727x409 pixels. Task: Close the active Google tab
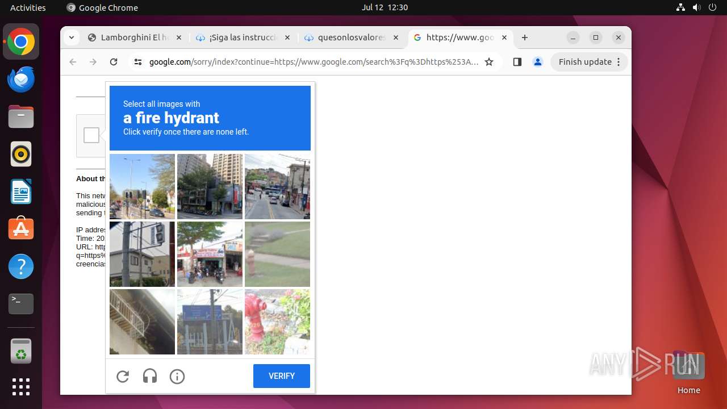click(x=504, y=37)
